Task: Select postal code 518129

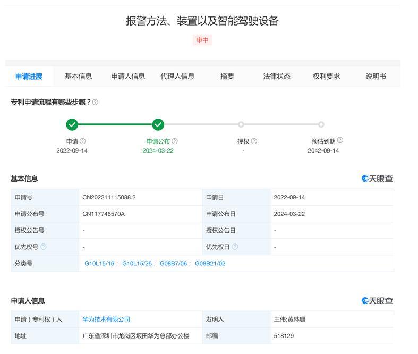Action: [x=284, y=336]
